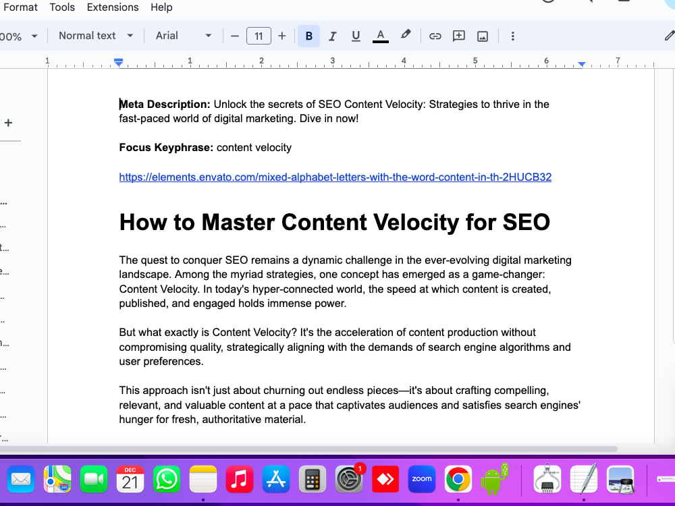Open AnyDesk red icon in dock
This screenshot has height=506, width=675.
(x=385, y=479)
